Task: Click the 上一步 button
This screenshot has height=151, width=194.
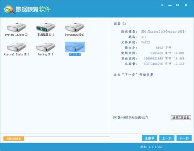Action: [167, 138]
